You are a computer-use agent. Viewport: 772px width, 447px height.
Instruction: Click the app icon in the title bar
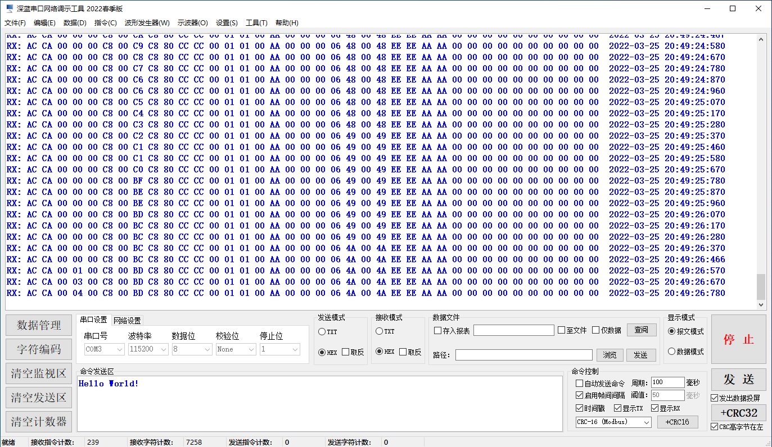click(9, 8)
